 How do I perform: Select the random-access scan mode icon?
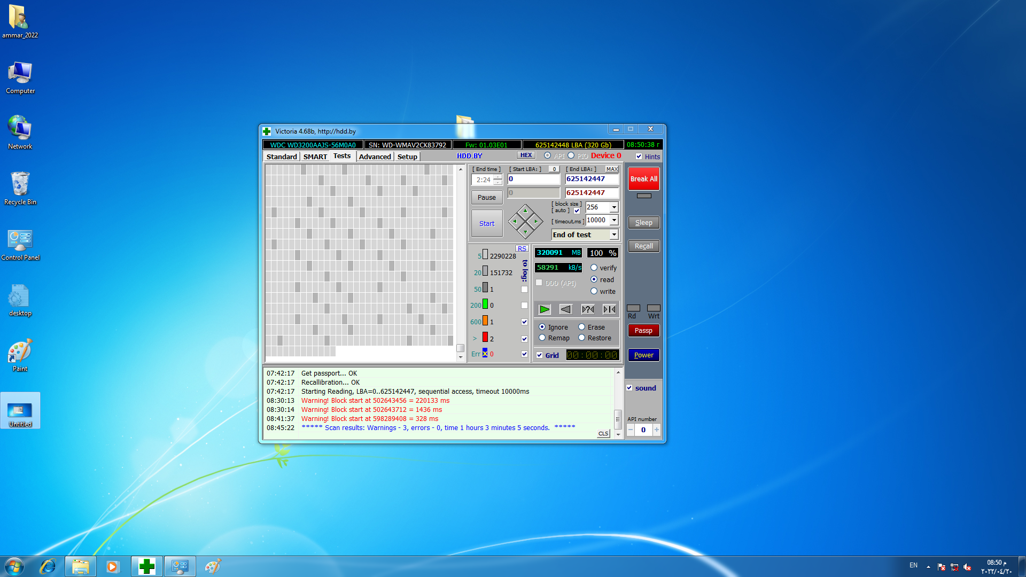pyautogui.click(x=588, y=309)
